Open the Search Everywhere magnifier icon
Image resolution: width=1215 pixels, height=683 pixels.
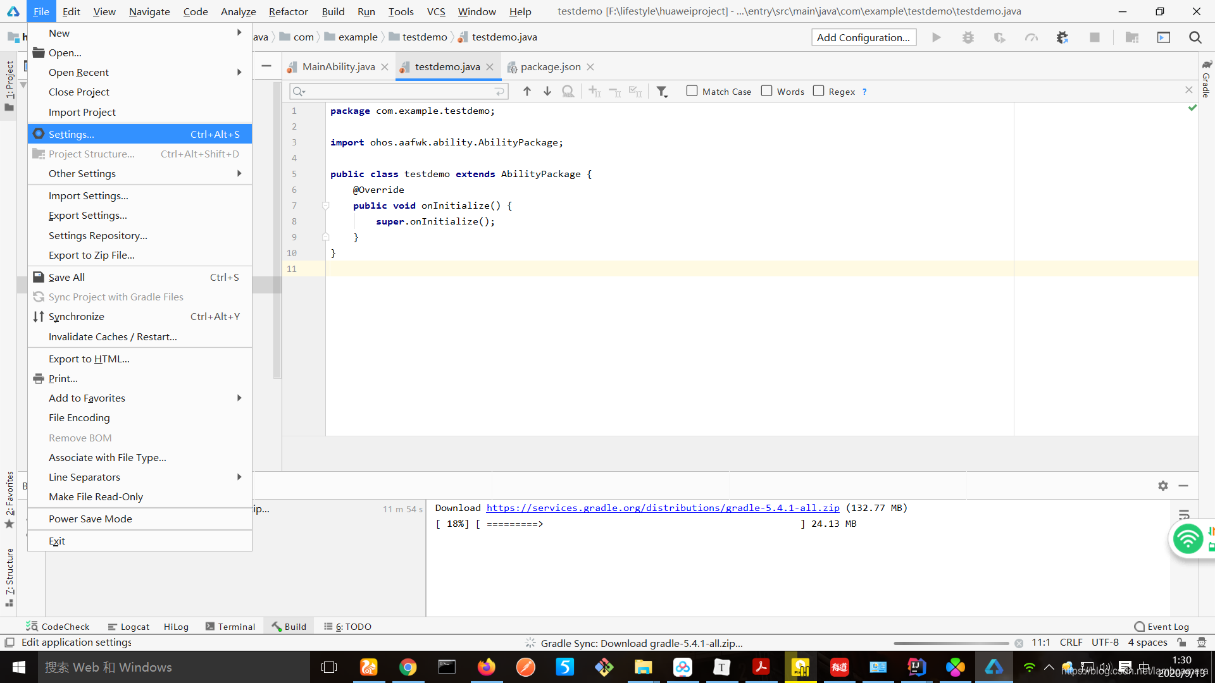pos(1195,37)
